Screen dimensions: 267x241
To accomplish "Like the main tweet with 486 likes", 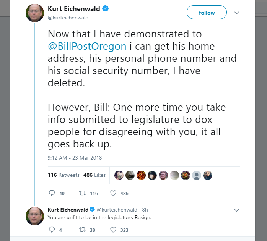I will click(x=113, y=193).
